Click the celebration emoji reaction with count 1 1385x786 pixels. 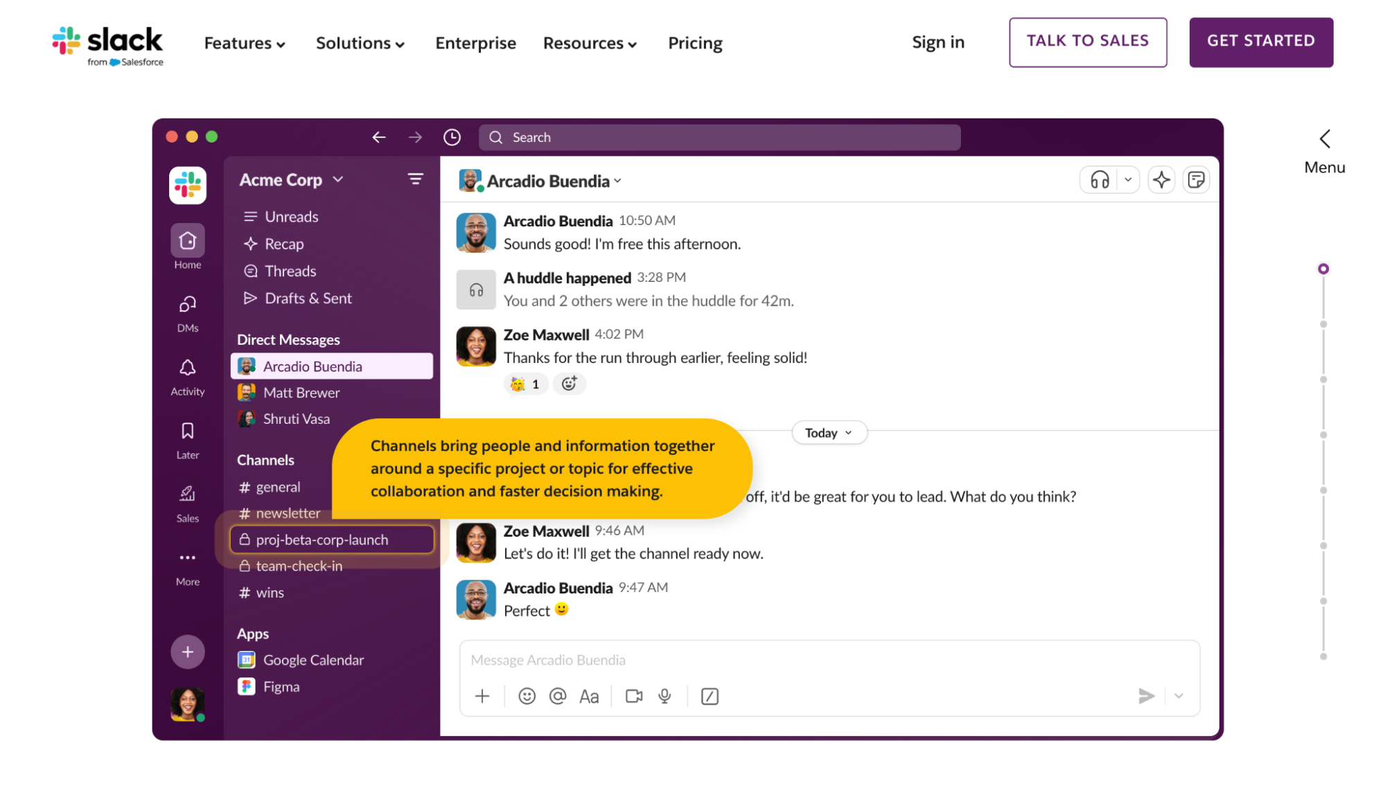525,384
